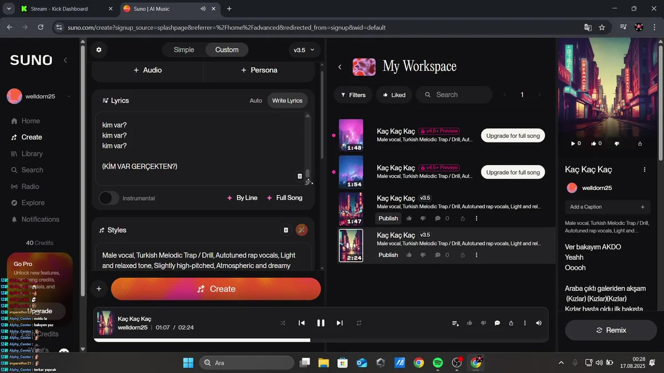The height and width of the screenshot is (373, 664).
Task: Mute volume with the speaker icon
Action: 538,323
